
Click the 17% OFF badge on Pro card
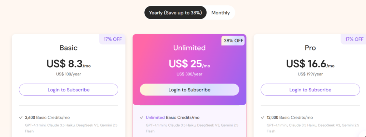point(353,39)
